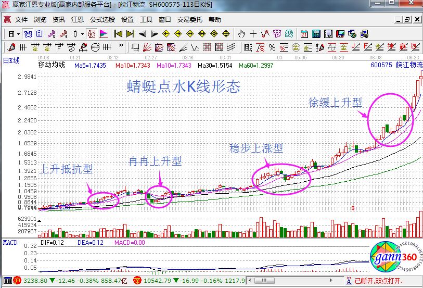Open the calendar icon in toolbar
Image resolution: width=423 pixels, height=288 pixels.
[304, 34]
